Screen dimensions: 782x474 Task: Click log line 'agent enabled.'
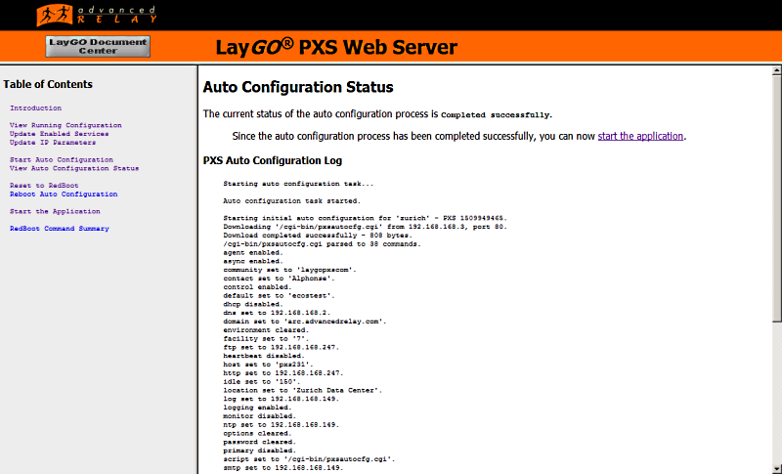tap(253, 253)
